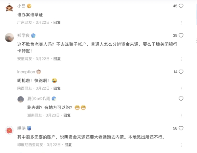This screenshot has height=153, width=197.
Task: Open three-dot menu on 夏(⊙o⊙)\雨's reply
Action: (181, 115)
